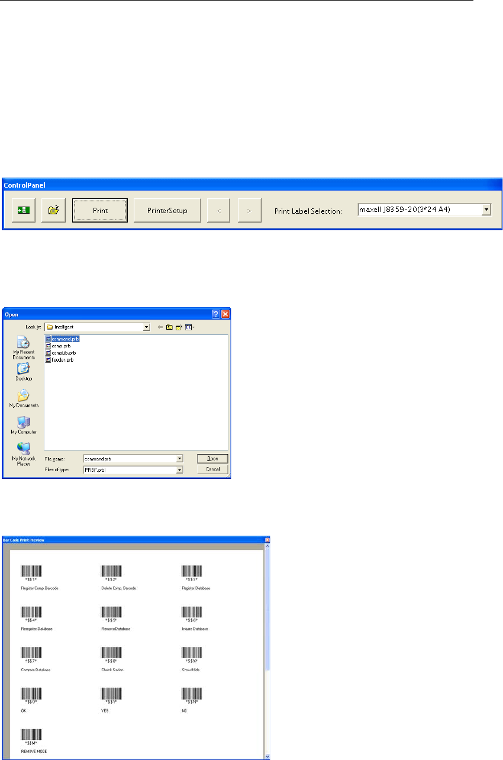Image resolution: width=503 pixels, height=760 pixels.
Task: Click the OK barcode
Action: click(31, 694)
